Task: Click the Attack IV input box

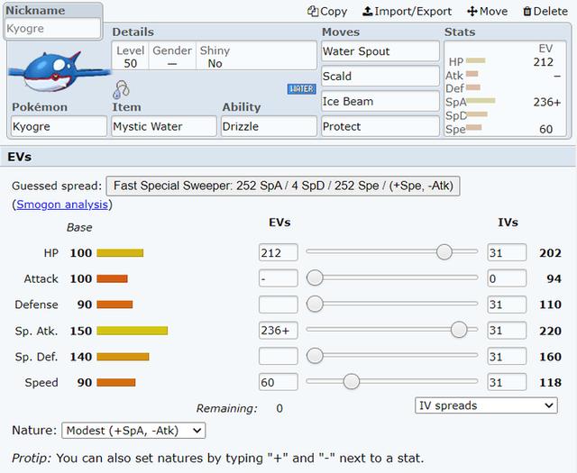Action: (507, 278)
